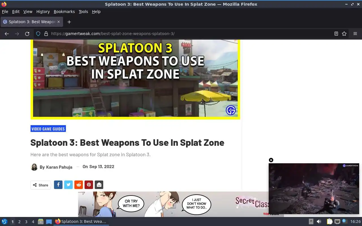
Task: Open the File menu
Action: pos(5,12)
